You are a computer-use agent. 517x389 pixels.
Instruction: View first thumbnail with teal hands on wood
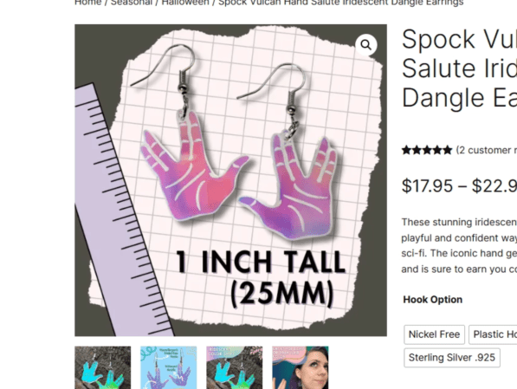point(102,367)
